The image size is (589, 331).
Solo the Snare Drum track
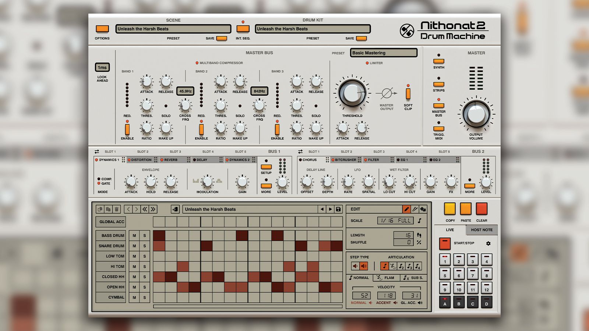pyautogui.click(x=145, y=246)
